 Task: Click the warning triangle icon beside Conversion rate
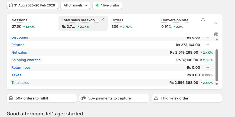(x=203, y=19)
